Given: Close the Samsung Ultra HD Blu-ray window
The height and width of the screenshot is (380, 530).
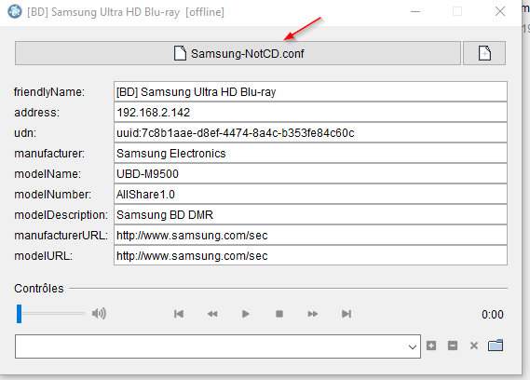Looking at the screenshot, I should (x=500, y=11).
